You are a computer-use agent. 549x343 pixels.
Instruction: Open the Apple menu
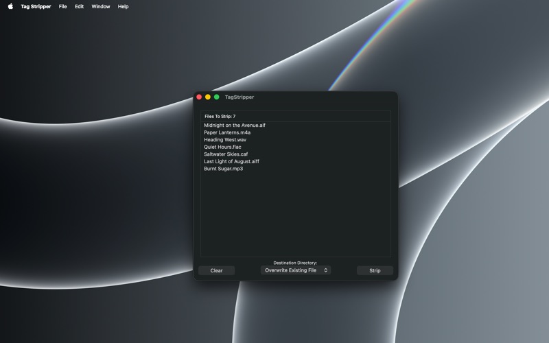coord(10,6)
